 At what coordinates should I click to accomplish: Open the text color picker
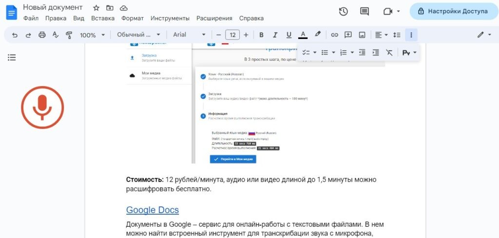(x=303, y=35)
